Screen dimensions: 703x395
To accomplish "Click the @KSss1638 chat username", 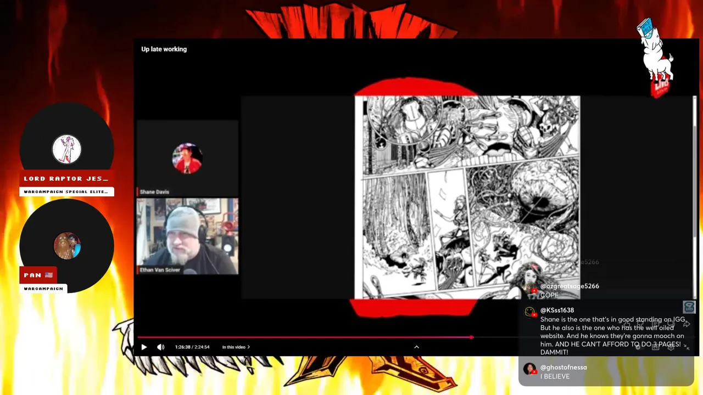I will (557, 310).
